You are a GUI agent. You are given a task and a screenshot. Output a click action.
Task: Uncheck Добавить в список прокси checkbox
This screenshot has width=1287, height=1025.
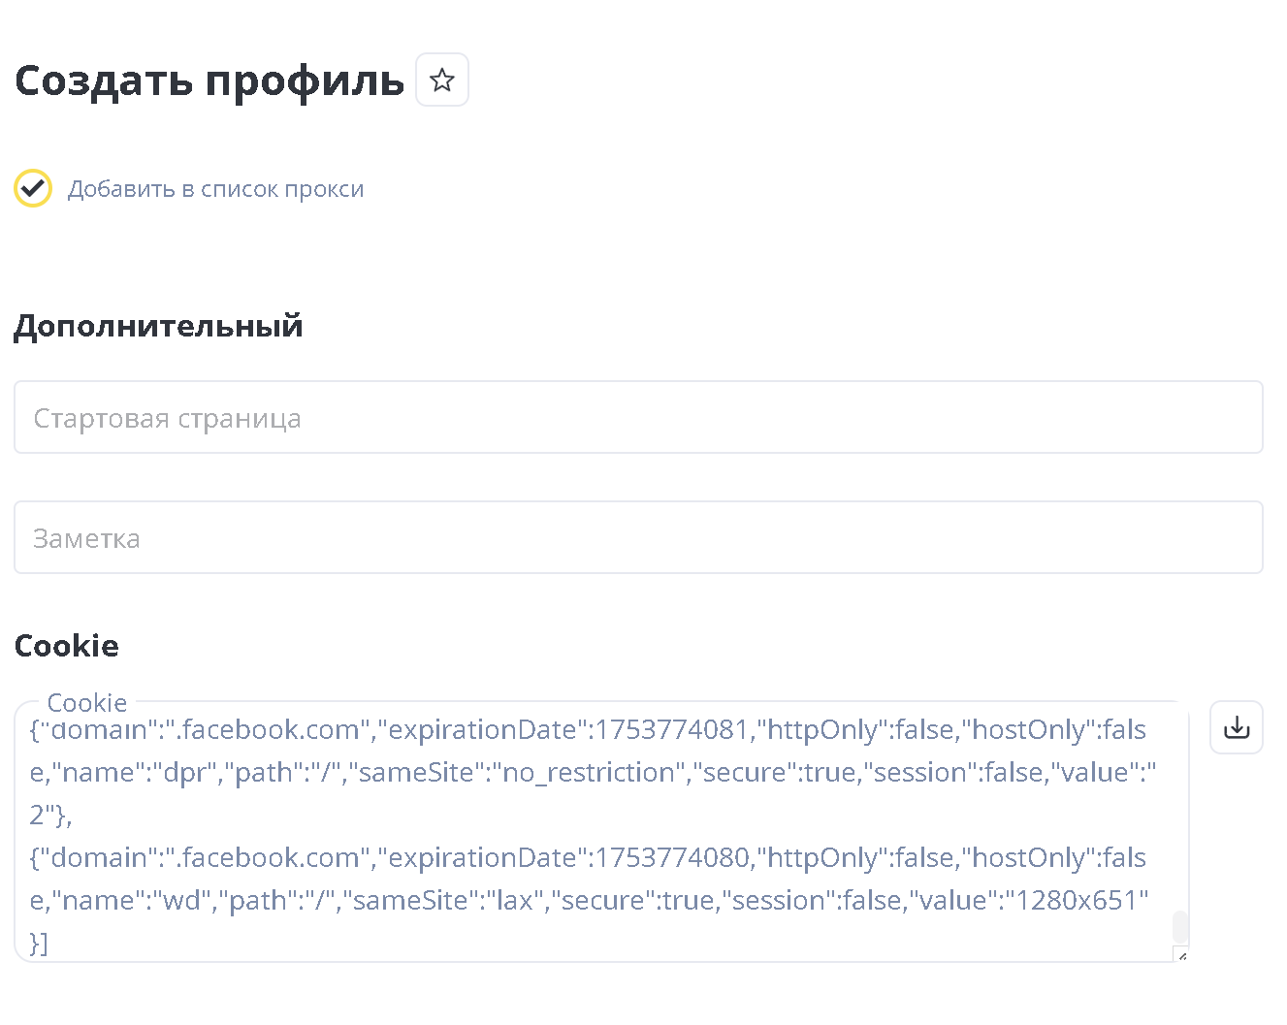[33, 188]
